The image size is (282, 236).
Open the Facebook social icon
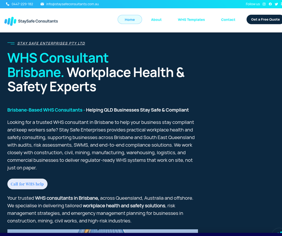click(270, 4)
